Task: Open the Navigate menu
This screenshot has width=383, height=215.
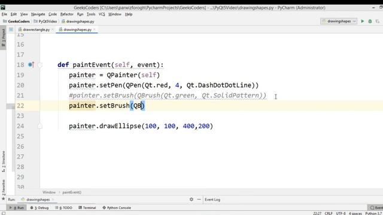Action: tap(38, 14)
